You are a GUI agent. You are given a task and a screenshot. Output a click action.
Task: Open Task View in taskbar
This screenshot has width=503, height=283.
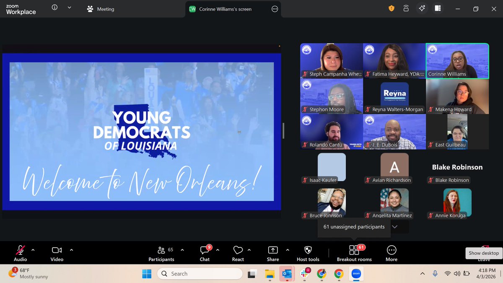point(252,274)
